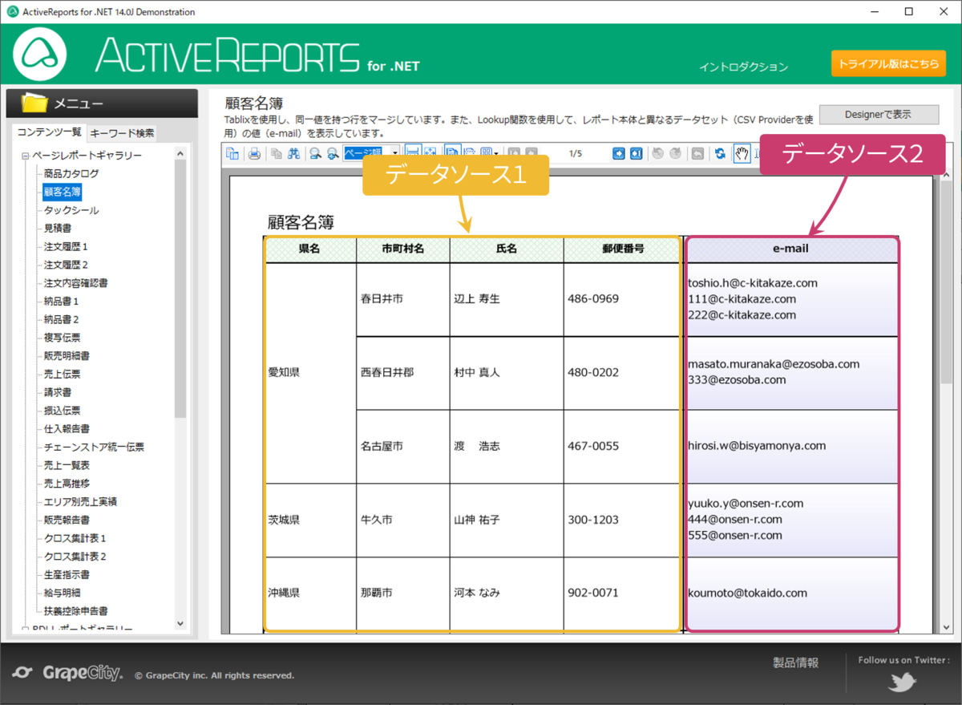Select 商品カタログ in the tree

pyautogui.click(x=71, y=174)
